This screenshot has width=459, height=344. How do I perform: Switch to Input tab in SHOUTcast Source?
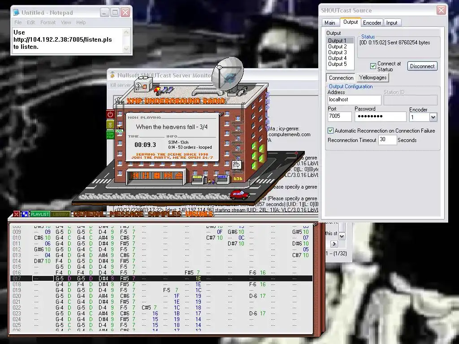(392, 22)
